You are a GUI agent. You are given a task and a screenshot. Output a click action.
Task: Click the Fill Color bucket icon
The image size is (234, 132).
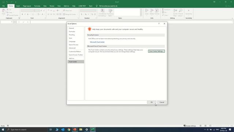(38, 14)
